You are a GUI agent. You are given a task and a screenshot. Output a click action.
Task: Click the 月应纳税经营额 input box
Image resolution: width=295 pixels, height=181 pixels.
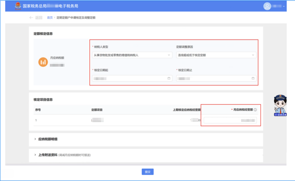230,120
